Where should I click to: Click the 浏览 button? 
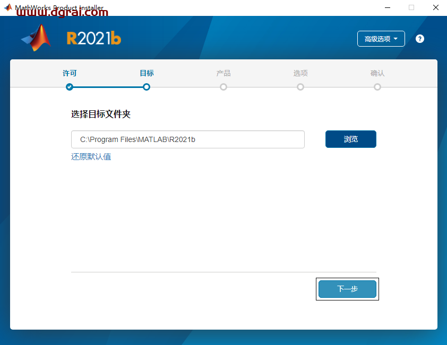350,139
